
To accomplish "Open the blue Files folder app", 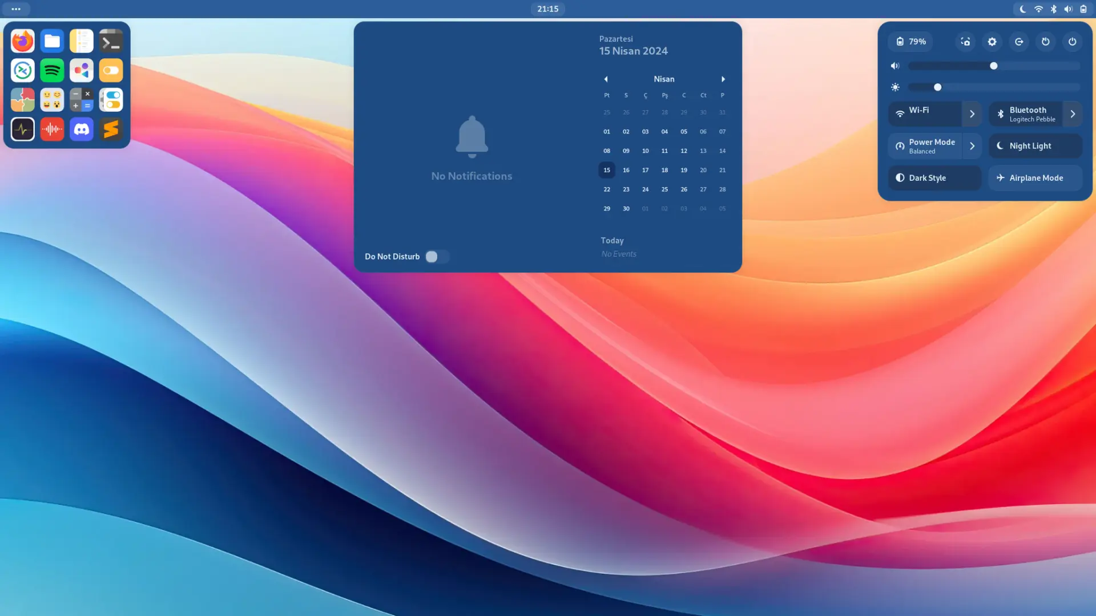I will pos(52,41).
